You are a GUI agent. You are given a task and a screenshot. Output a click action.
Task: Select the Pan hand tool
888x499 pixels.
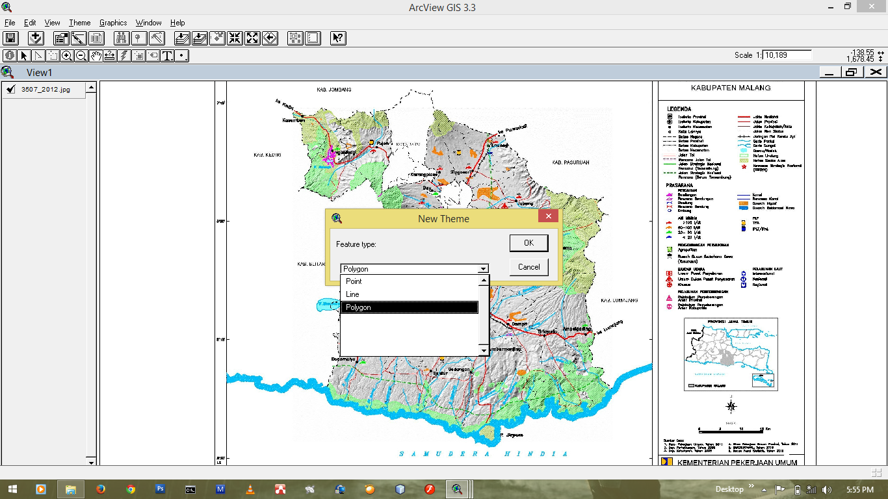tap(96, 56)
